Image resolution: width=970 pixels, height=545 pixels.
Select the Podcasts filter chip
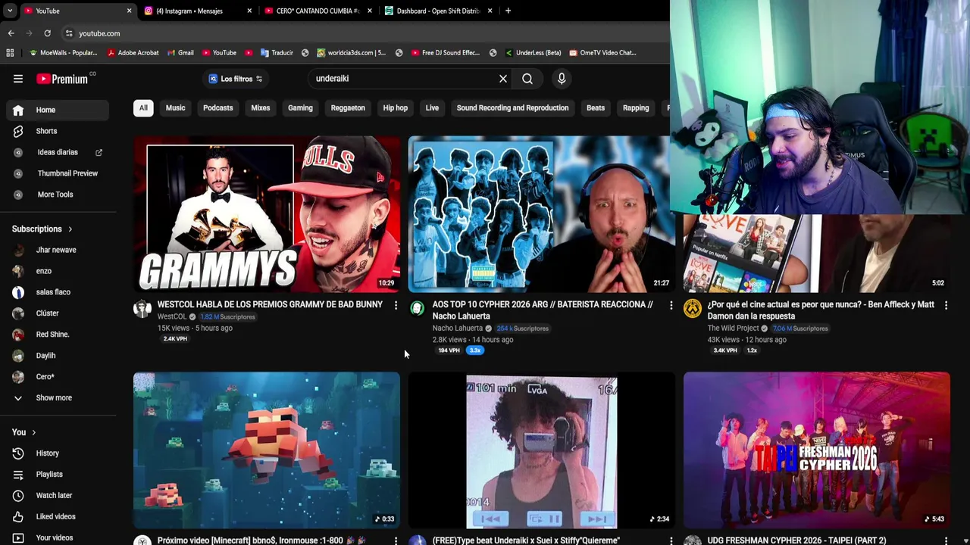(x=217, y=108)
